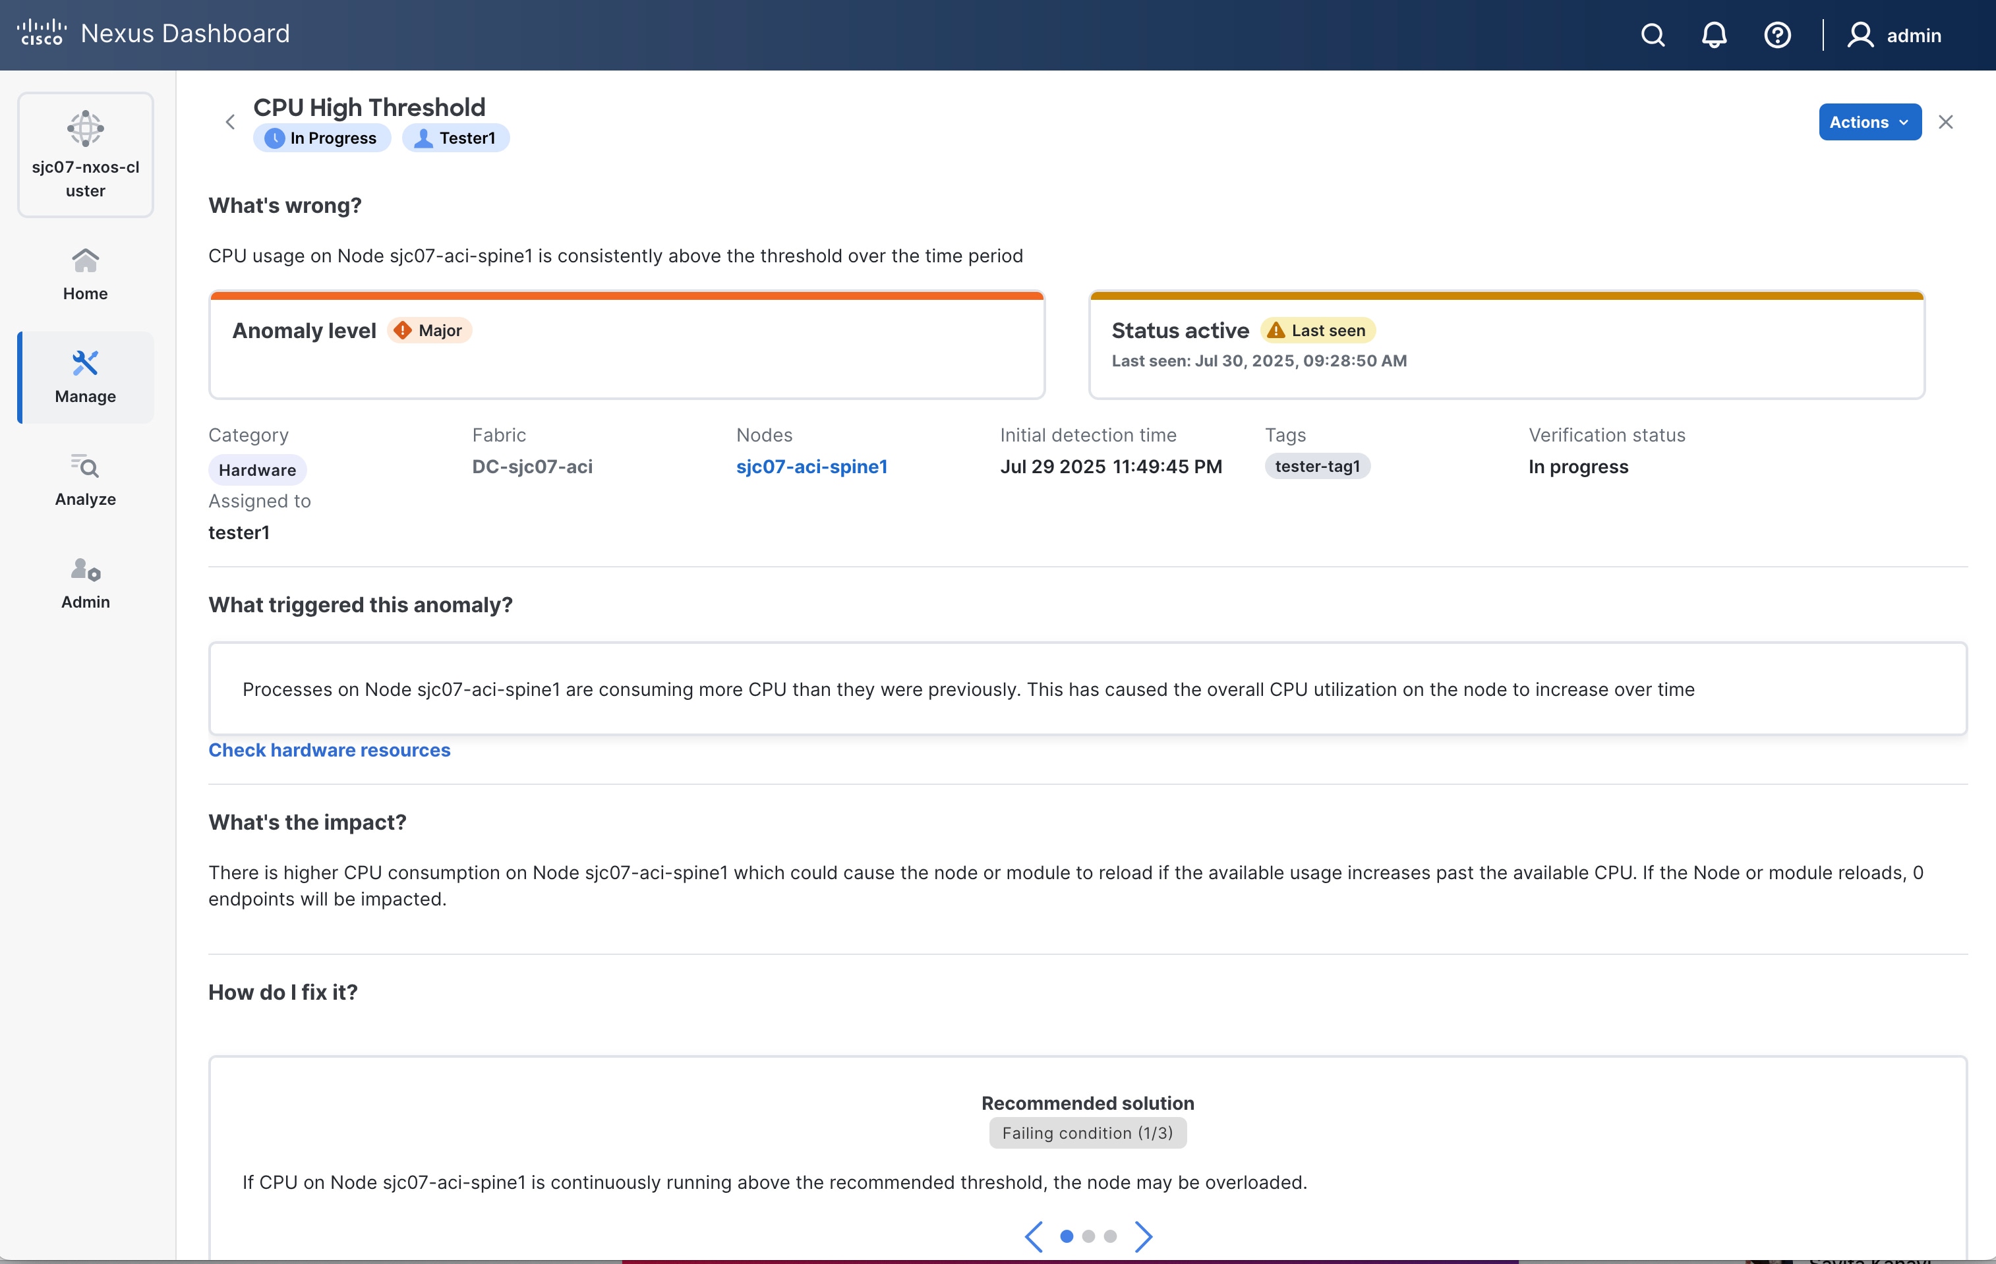Show previous recommended solution
1996x1264 pixels.
(1034, 1236)
